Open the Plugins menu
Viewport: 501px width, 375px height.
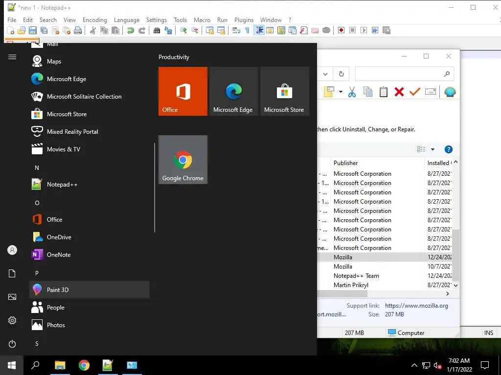[x=244, y=20]
